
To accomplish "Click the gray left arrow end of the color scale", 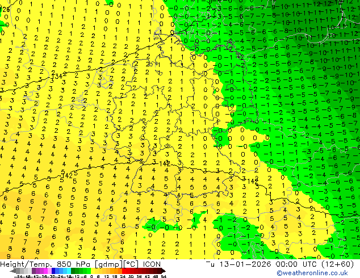I will [13, 271].
